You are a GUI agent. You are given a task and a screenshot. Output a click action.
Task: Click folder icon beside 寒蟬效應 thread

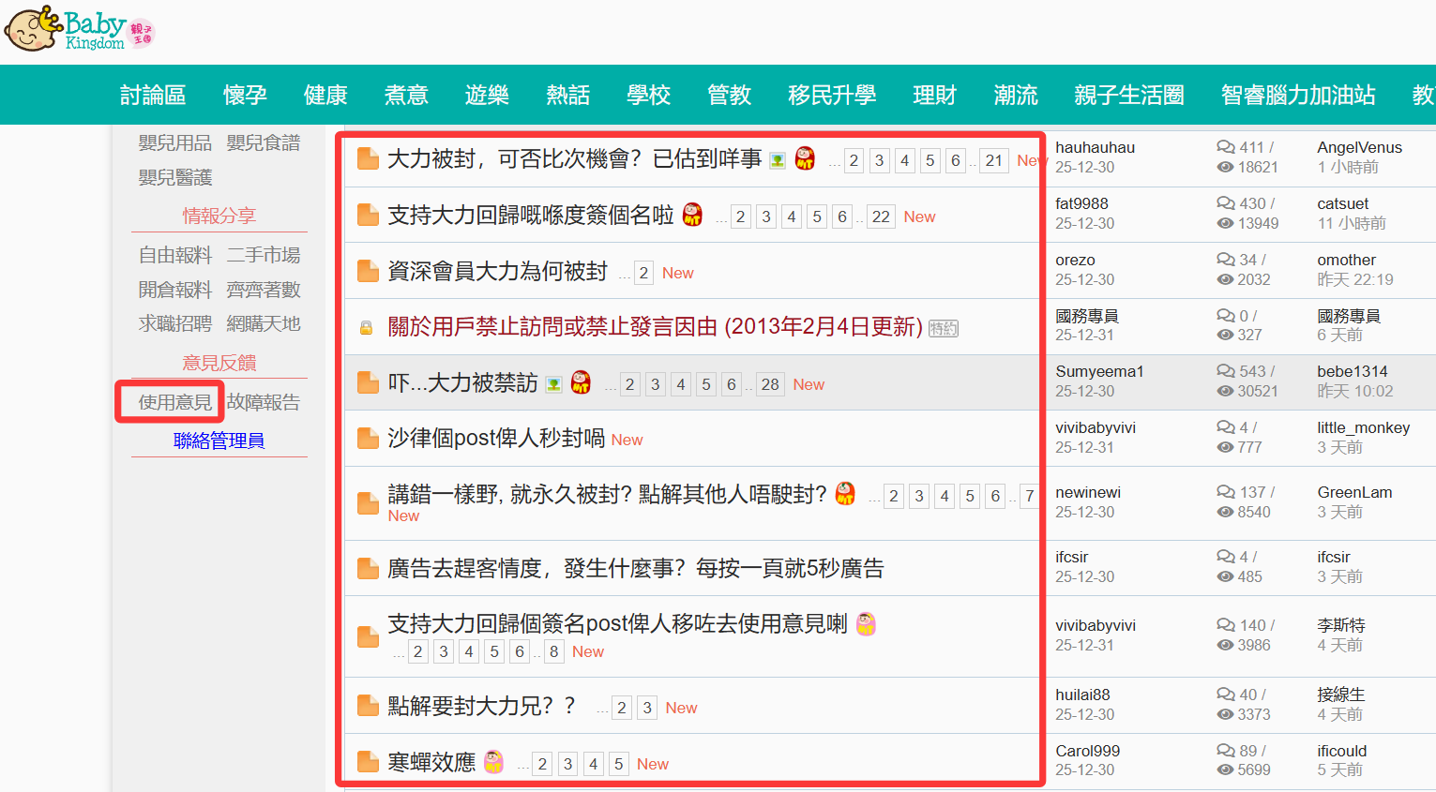click(368, 762)
